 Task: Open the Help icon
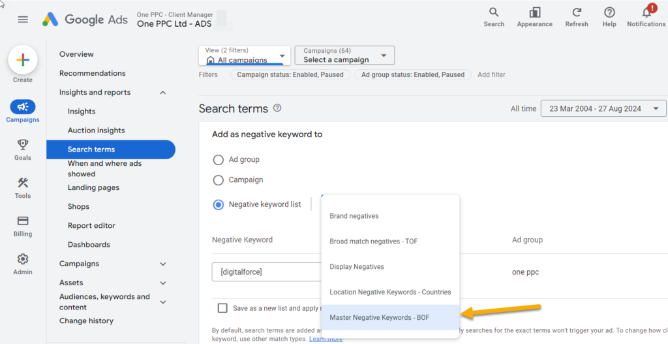(x=609, y=13)
